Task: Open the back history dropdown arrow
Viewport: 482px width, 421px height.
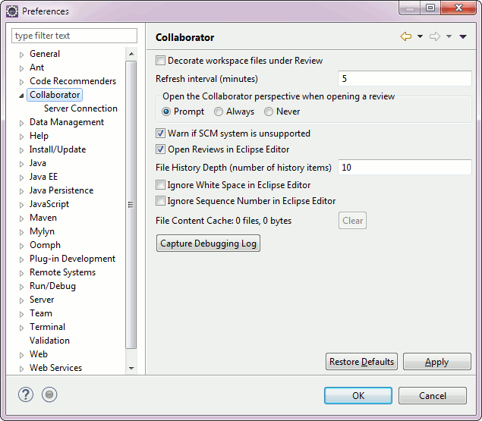Action: [418, 36]
